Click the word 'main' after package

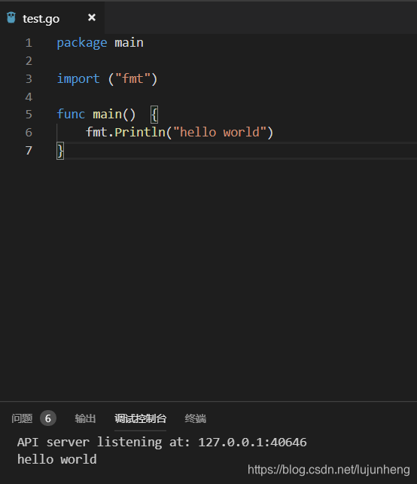(x=129, y=43)
